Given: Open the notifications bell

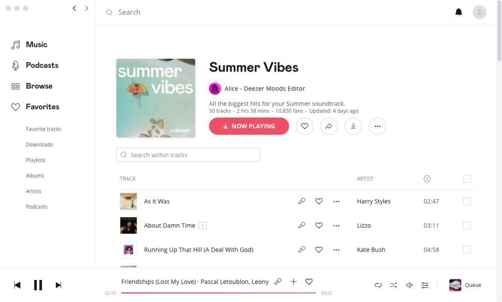Looking at the screenshot, I should 459,12.
